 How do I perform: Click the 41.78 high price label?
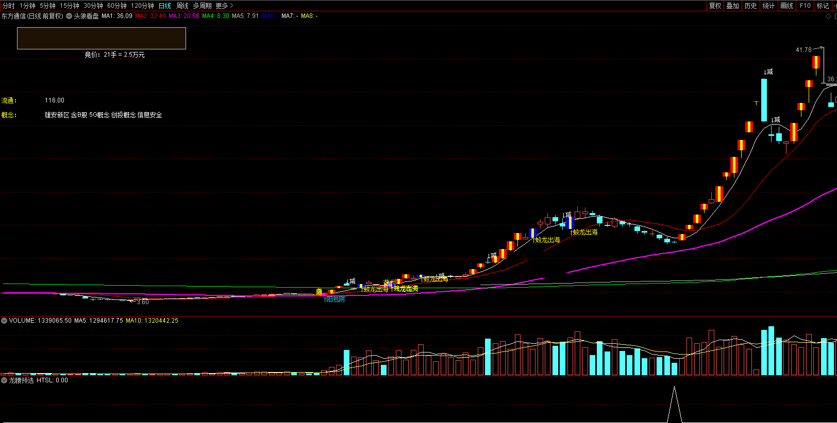pos(803,50)
